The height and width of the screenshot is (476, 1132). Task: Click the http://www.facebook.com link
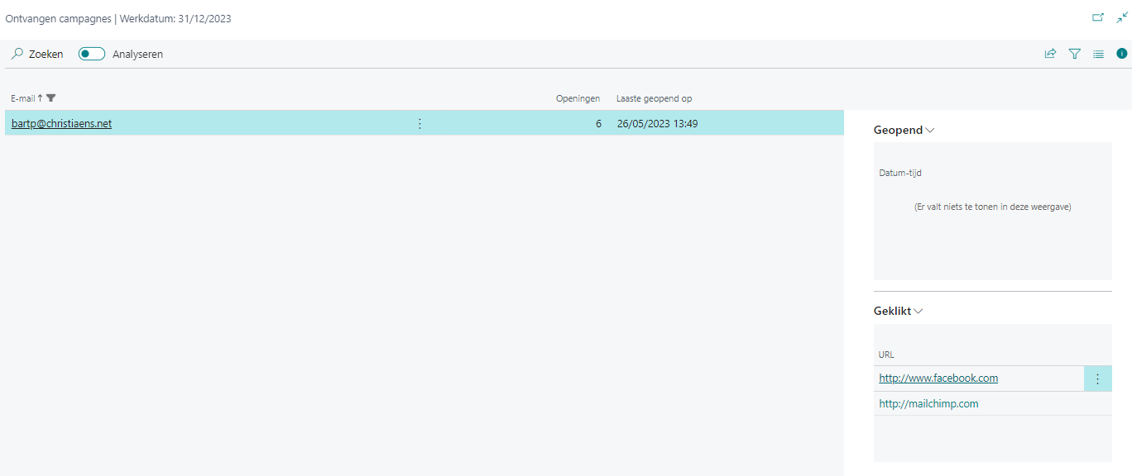coord(938,378)
